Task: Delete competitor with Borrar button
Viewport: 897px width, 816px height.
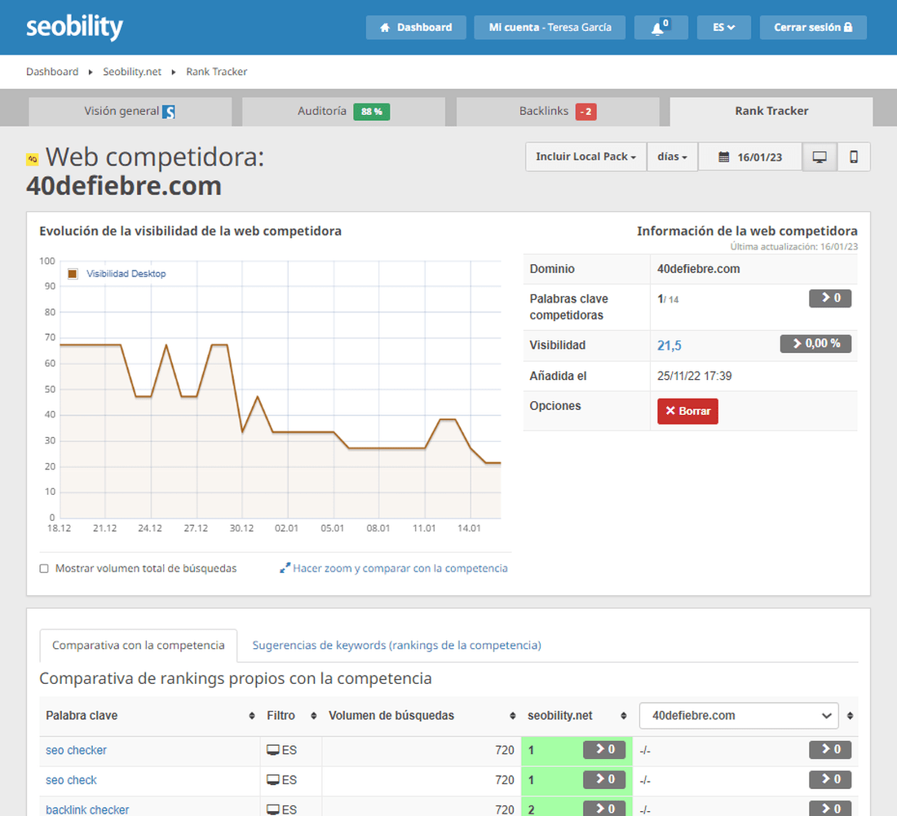Action: point(687,411)
